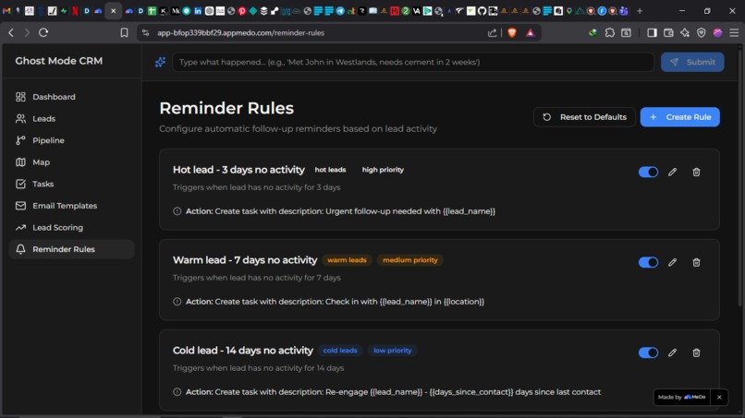Switch to the Telegram tab
This screenshot has height=418, width=745.
[340, 10]
